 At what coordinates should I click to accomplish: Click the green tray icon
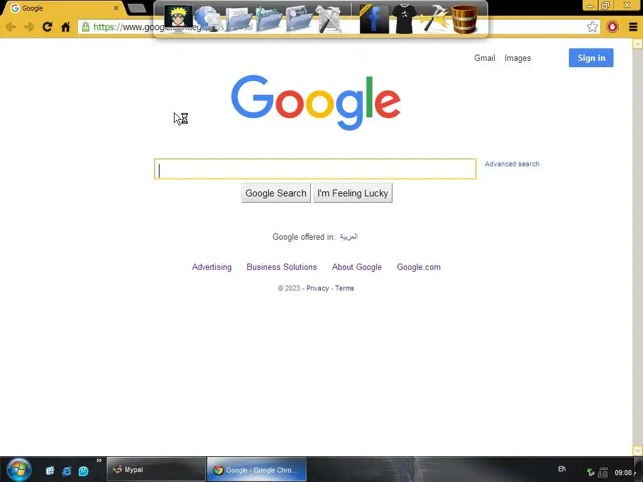tap(590, 472)
